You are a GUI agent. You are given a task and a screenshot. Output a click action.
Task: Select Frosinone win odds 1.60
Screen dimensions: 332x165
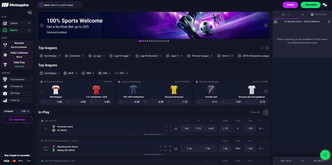tap(186, 129)
